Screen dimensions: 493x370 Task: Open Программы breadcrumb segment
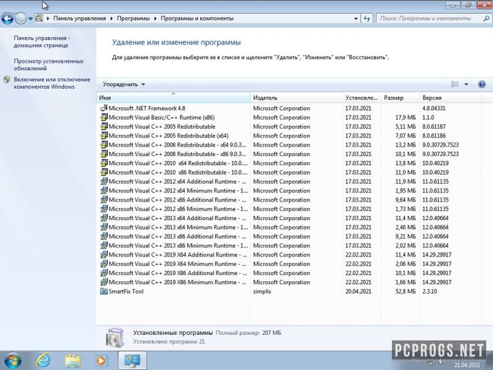click(133, 18)
